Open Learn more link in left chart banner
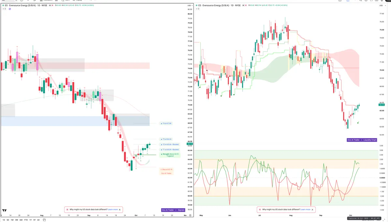The width and height of the screenshot is (391, 222). pos(113,210)
